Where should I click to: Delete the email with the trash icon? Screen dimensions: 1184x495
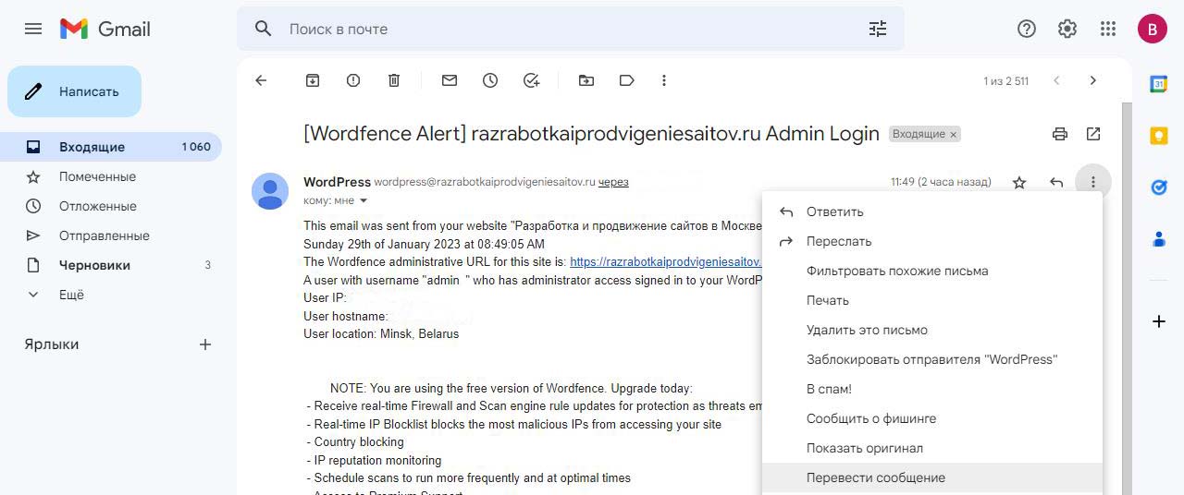click(394, 80)
